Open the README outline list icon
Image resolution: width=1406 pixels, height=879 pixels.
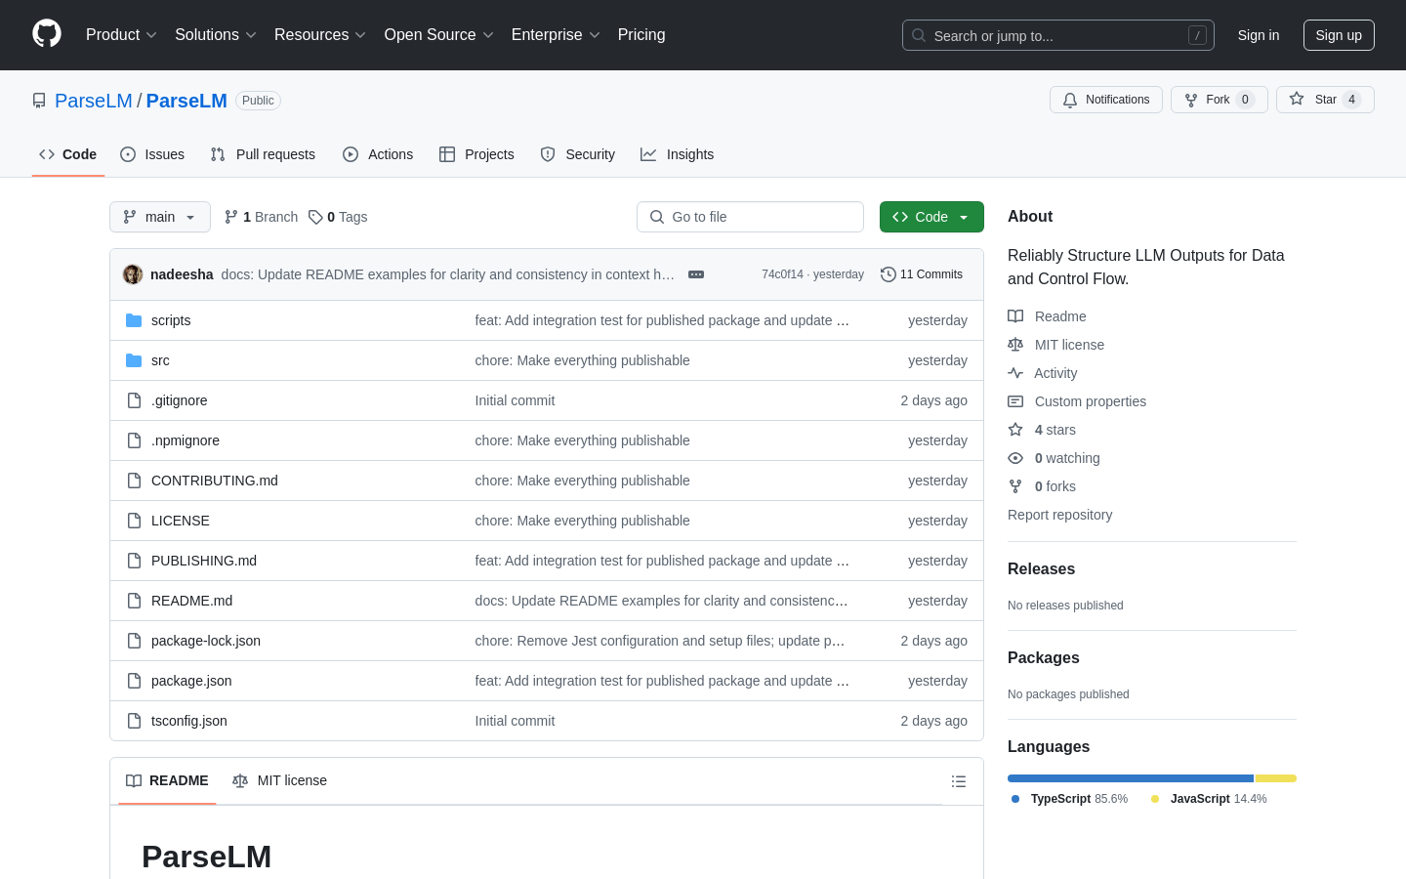tap(959, 781)
